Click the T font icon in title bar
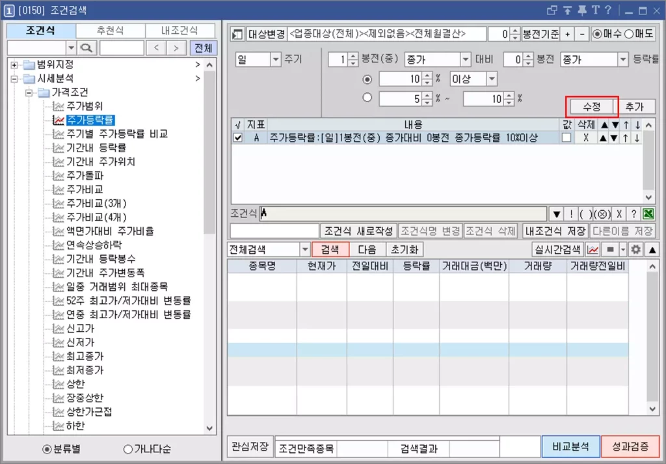Viewport: 666px width, 464px height. coord(596,10)
